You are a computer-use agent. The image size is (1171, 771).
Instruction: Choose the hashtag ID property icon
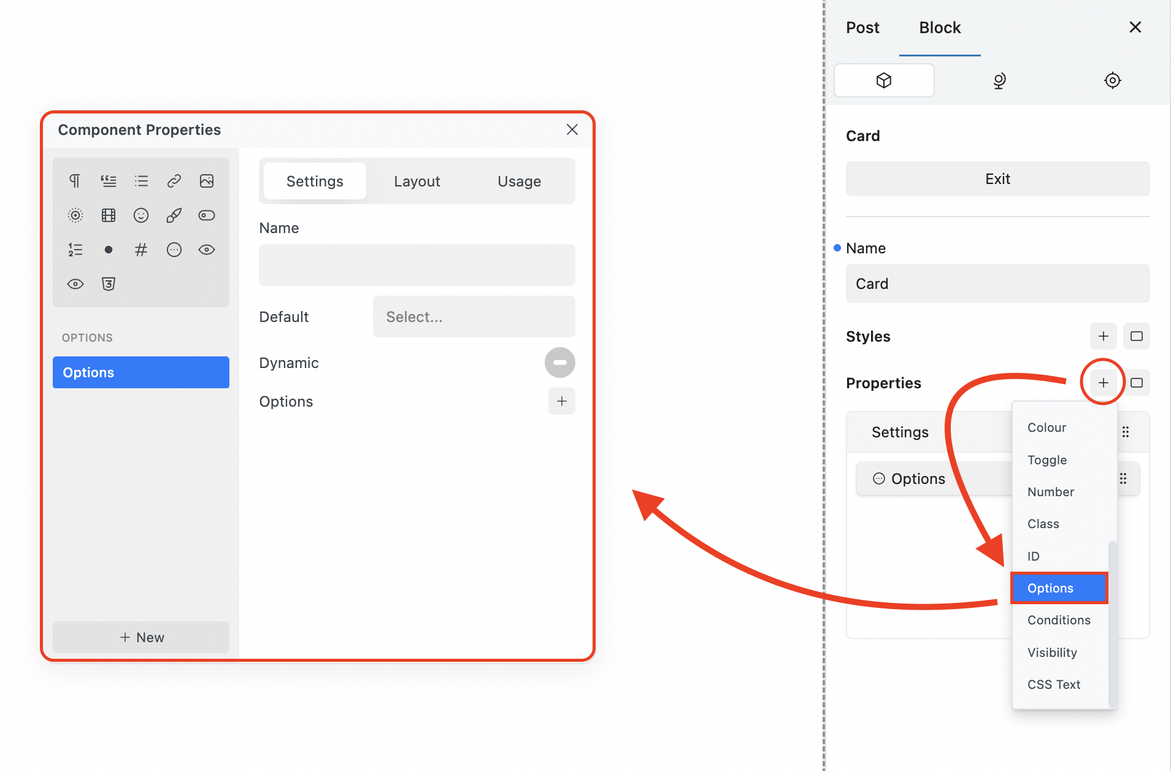[141, 250]
